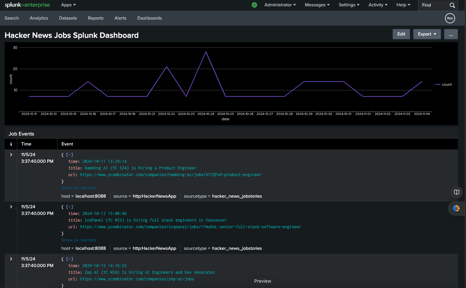Click Show as raw text for Hamming AI
This screenshot has width=466, height=288.
coord(79,188)
